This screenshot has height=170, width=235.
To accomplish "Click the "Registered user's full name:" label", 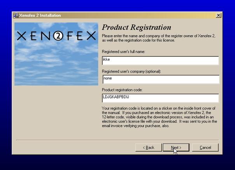I will click(123, 52).
